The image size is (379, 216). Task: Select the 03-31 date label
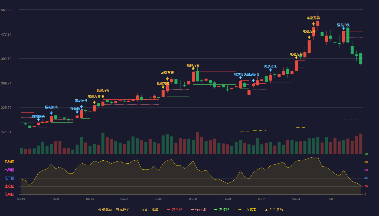point(55,199)
